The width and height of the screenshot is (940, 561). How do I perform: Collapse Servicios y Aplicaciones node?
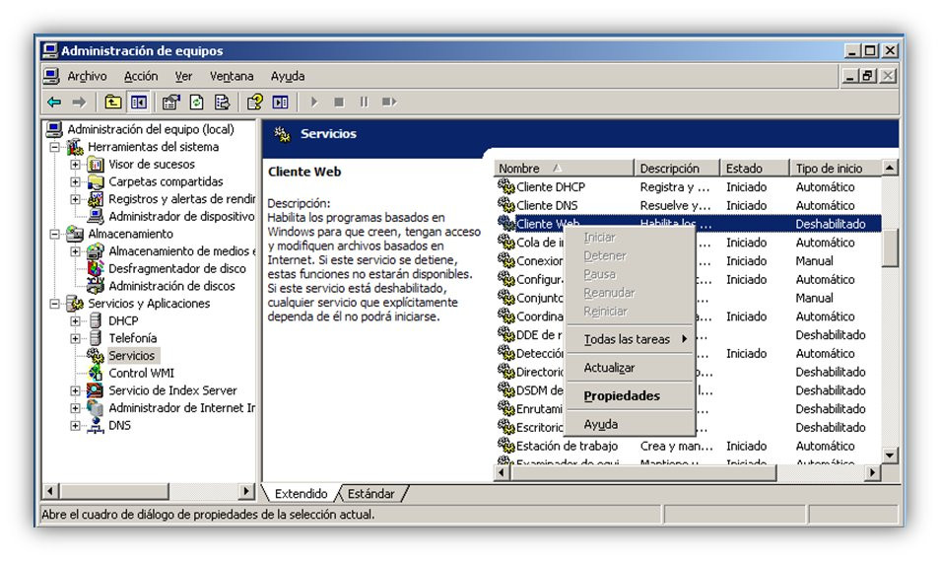(54, 303)
